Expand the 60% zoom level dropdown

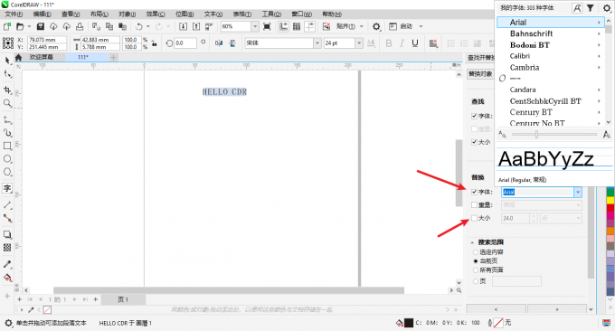255,26
